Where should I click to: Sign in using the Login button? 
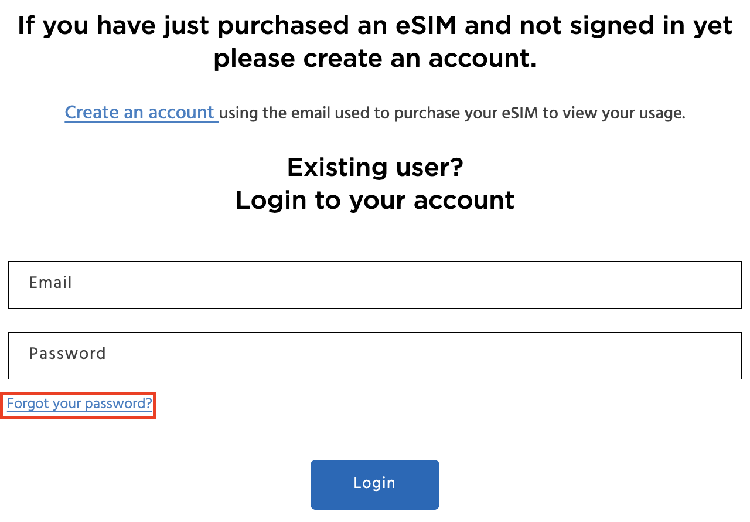pyautogui.click(x=375, y=484)
